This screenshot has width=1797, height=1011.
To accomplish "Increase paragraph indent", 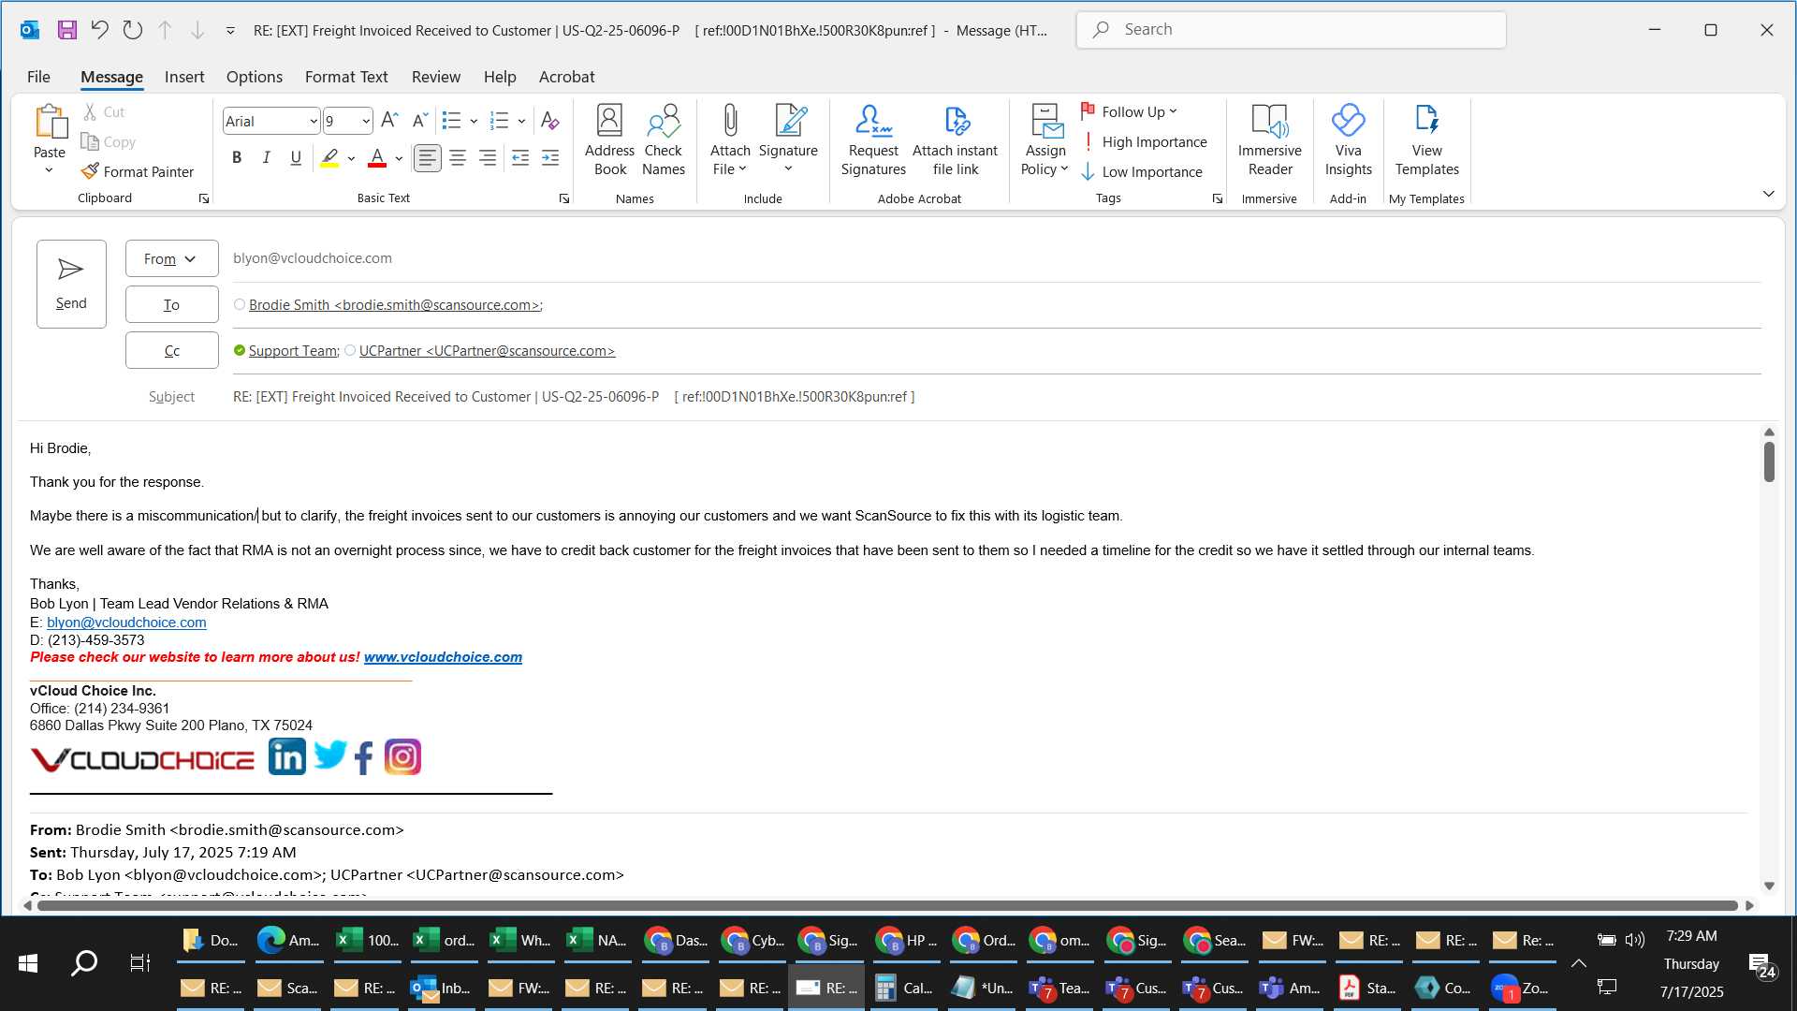I will click(550, 157).
